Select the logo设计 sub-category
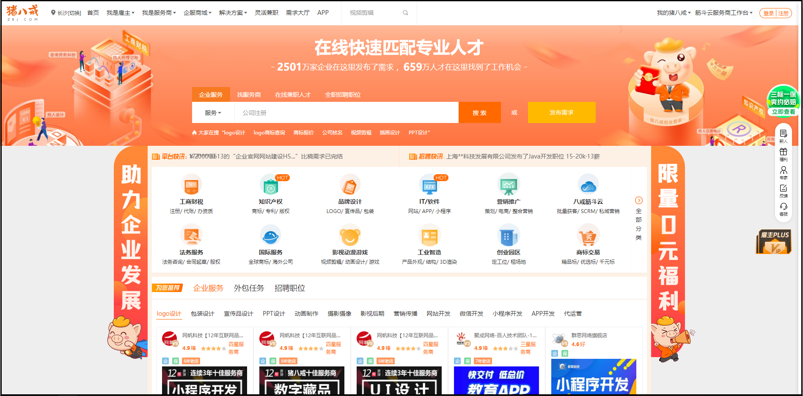Screen dimensions: 803x396 [x=169, y=314]
